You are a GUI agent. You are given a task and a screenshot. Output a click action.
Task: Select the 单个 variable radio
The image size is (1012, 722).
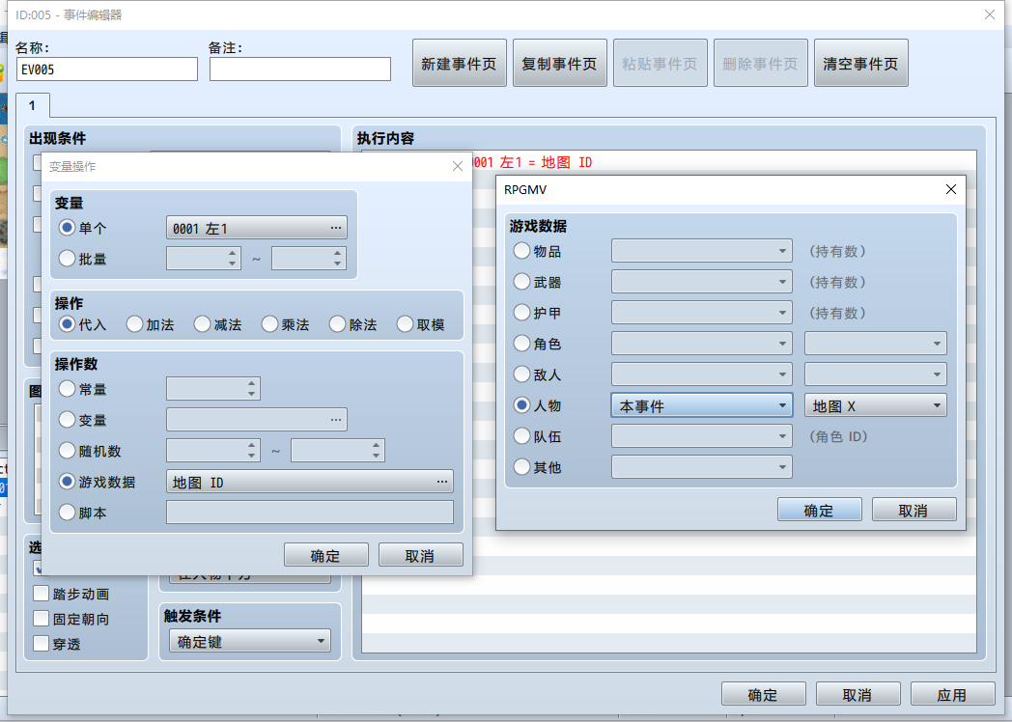point(68,228)
